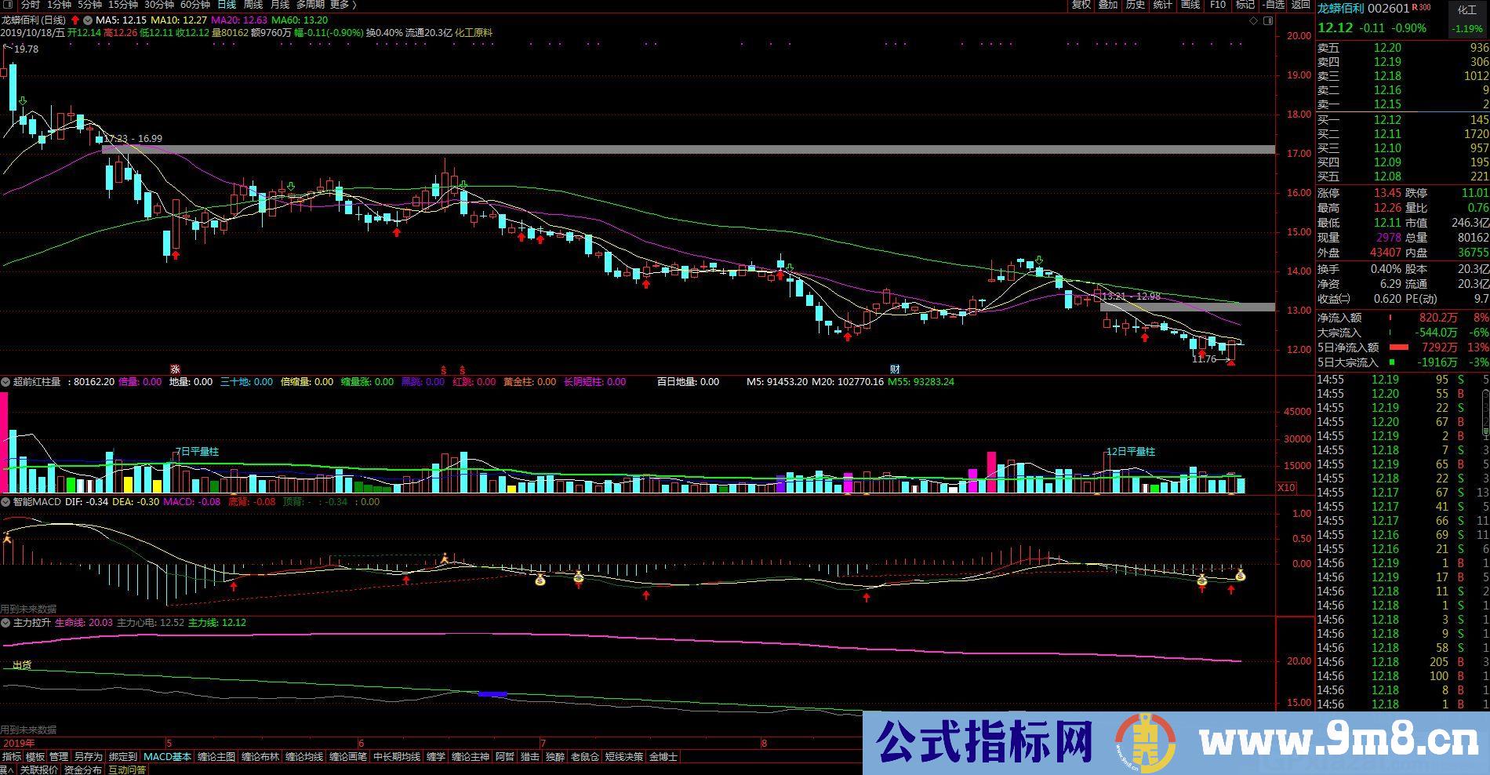Click the gray 17.23-16.99 resistance band

pyautogui.click(x=689, y=149)
